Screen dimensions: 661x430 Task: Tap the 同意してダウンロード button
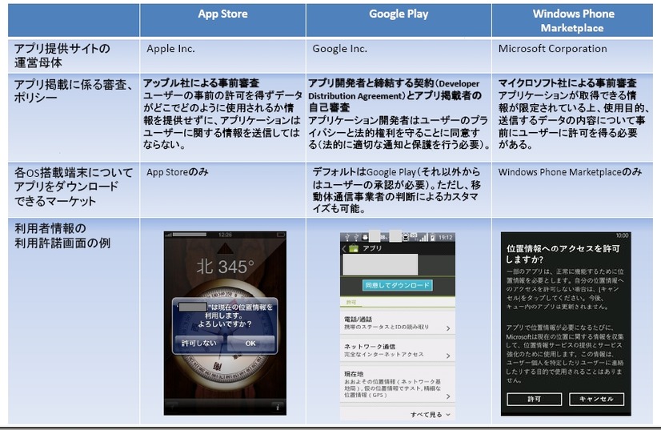397,285
